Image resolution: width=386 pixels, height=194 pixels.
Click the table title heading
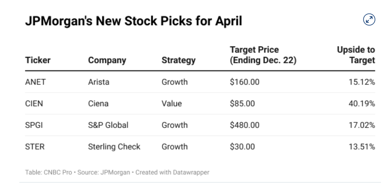click(134, 21)
